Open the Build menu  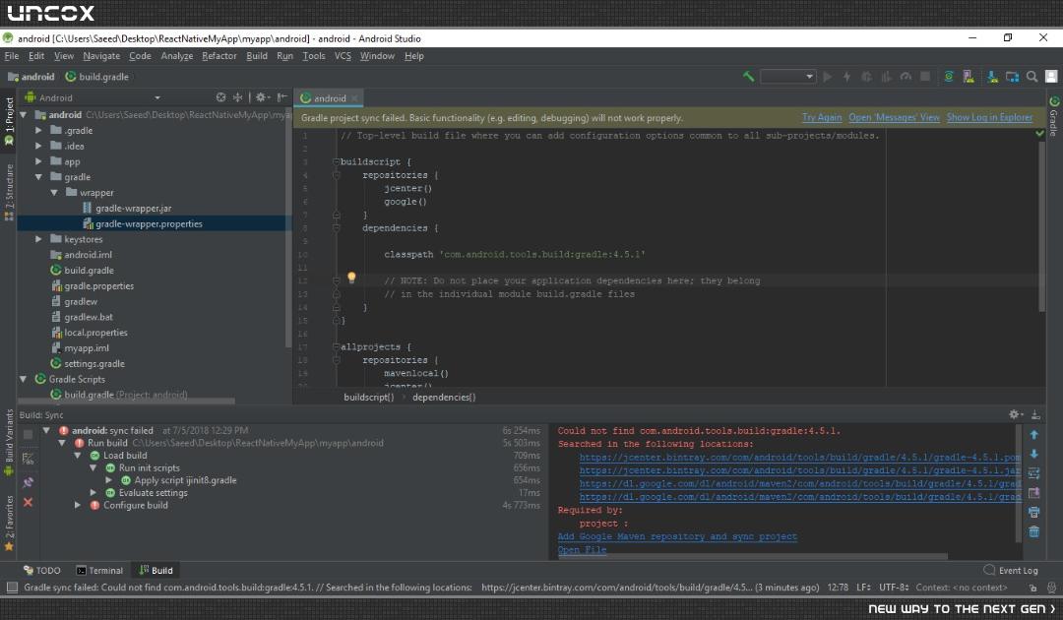click(256, 55)
